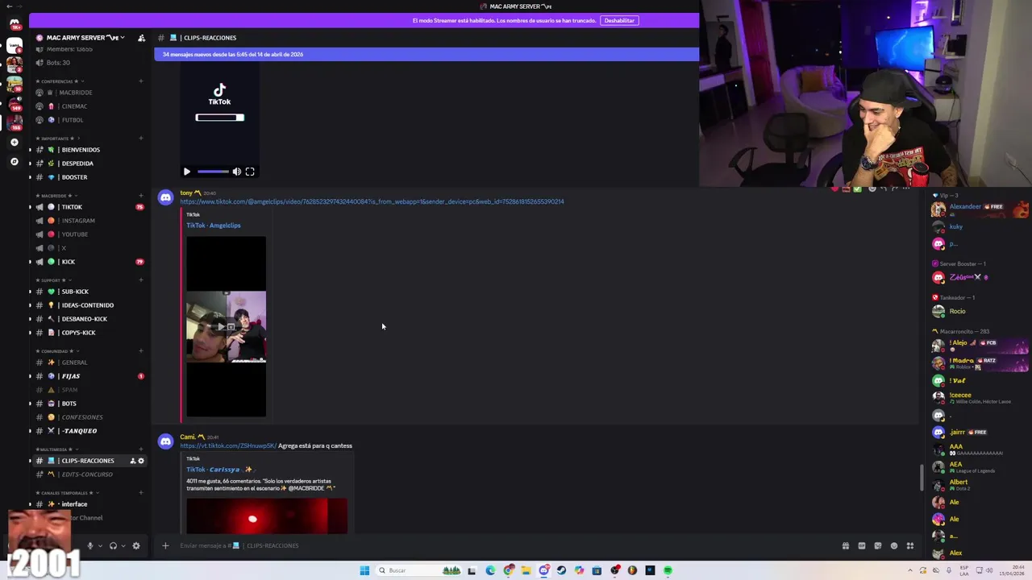Join the MACBRIDDE stage channel
This screenshot has height=580, width=1032.
click(89, 93)
